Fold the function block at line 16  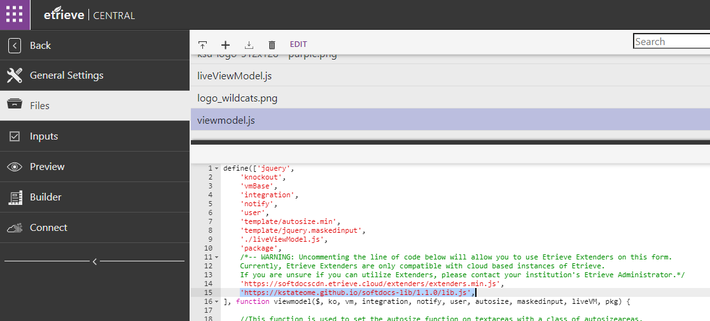pos(216,301)
